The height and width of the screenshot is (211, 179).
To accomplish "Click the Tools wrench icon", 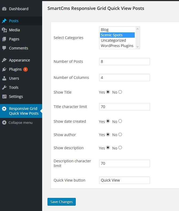I will [x=4, y=87].
